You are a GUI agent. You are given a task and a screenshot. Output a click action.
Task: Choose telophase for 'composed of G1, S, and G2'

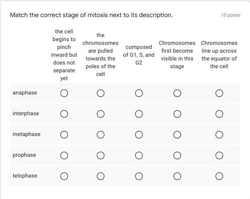click(x=139, y=176)
